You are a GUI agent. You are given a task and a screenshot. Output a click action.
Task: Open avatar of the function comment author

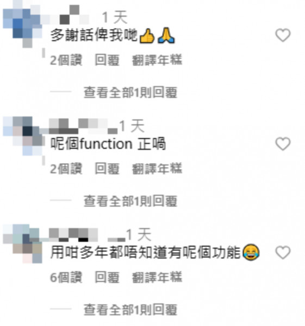tap(23, 136)
